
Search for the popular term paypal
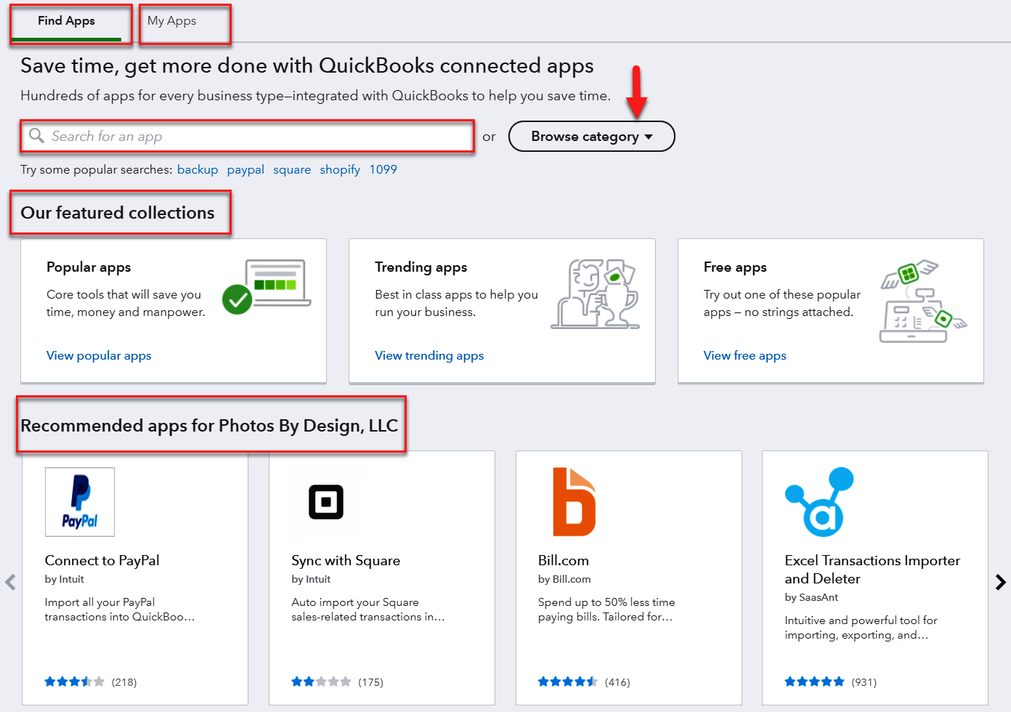coord(245,169)
